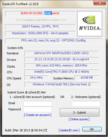Image resolution: width=108 pixels, height=137 pixels.
Task: Click the 3411 MHz CPU speed value
Action: coord(37,78)
